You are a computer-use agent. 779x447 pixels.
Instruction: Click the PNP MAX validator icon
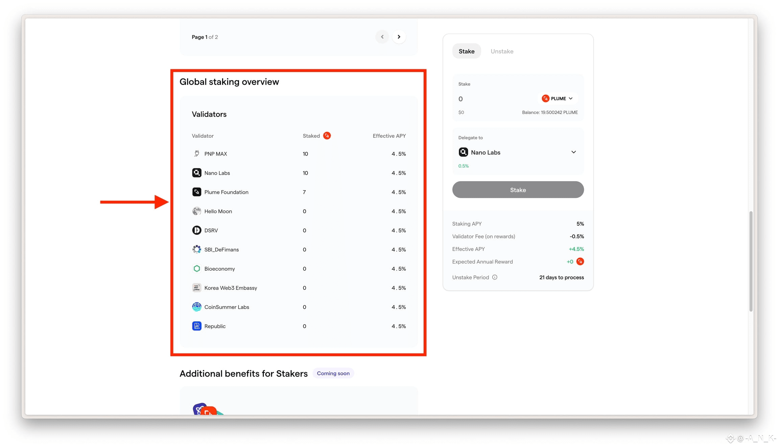[x=196, y=154]
